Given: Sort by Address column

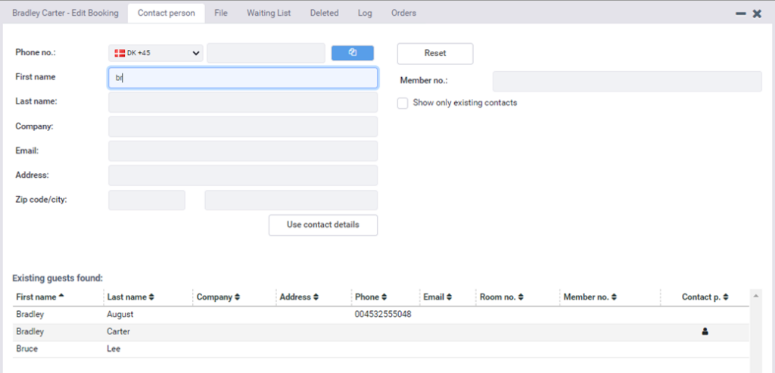Looking at the screenshot, I should (x=299, y=297).
